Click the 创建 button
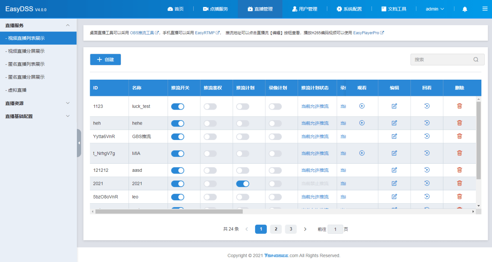 pos(105,60)
